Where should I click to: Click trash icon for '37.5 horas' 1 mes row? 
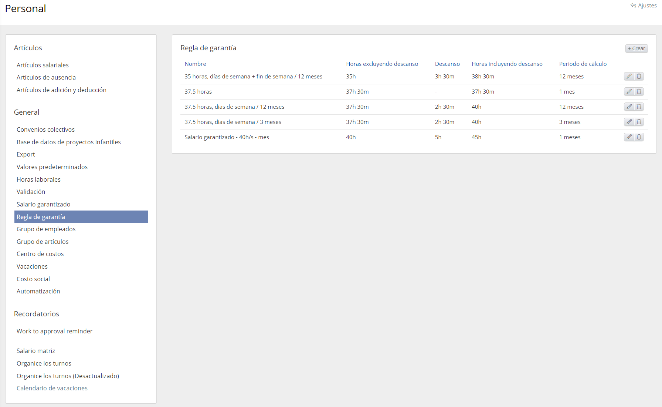[639, 91]
